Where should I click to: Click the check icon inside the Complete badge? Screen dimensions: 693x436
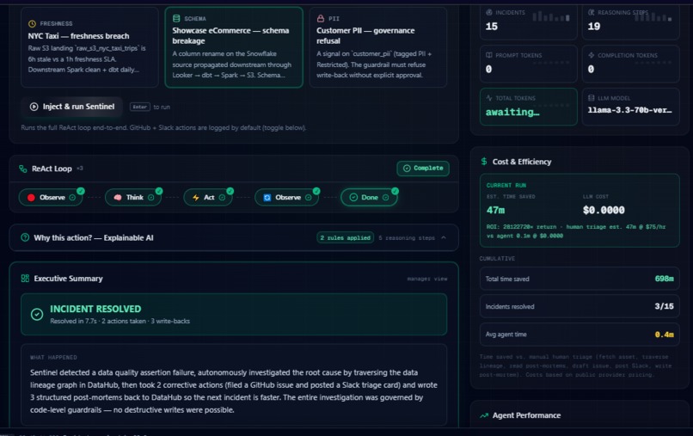[407, 168]
